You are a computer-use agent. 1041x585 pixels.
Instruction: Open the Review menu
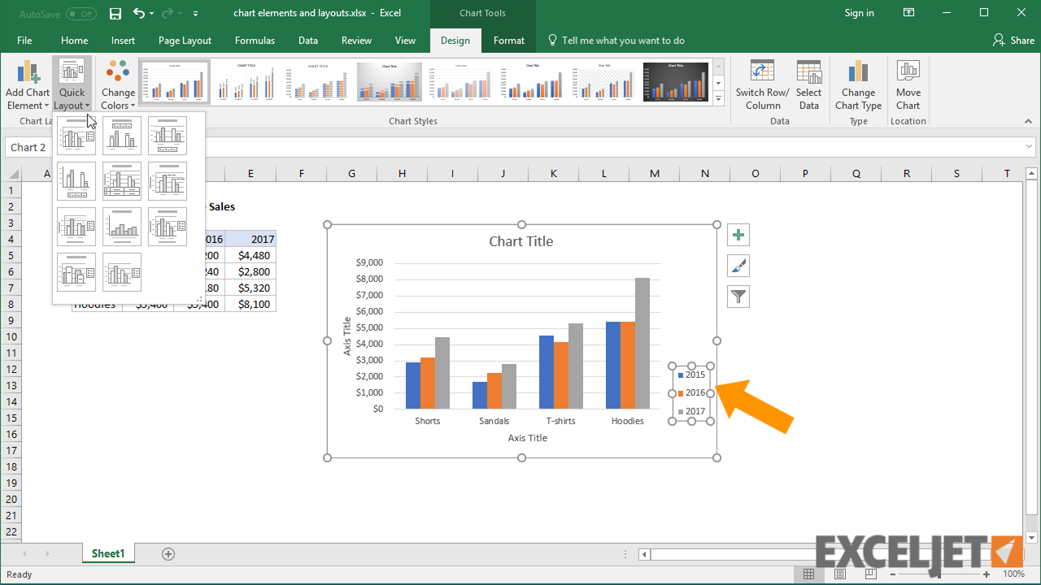click(x=358, y=40)
